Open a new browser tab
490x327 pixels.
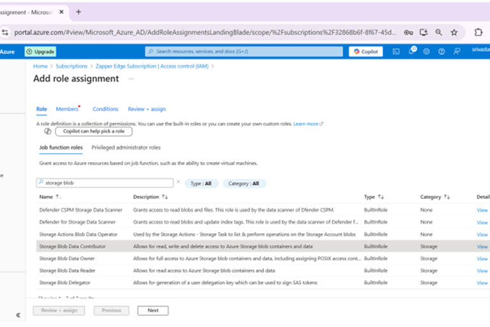point(78,12)
